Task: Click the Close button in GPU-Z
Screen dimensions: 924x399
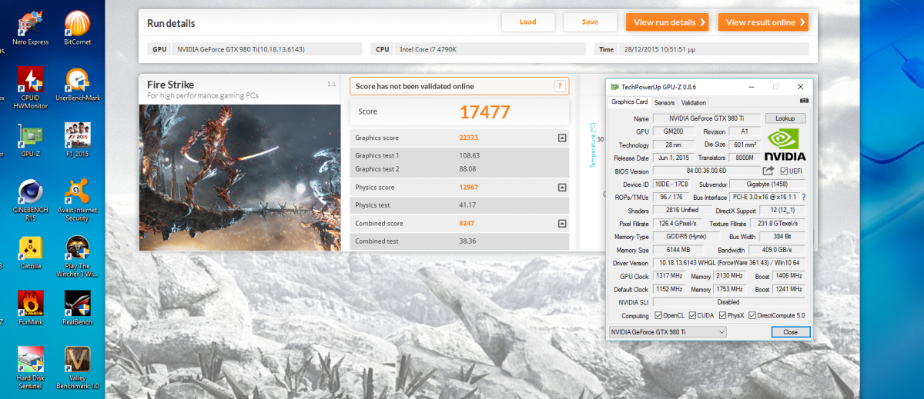Action: (791, 332)
